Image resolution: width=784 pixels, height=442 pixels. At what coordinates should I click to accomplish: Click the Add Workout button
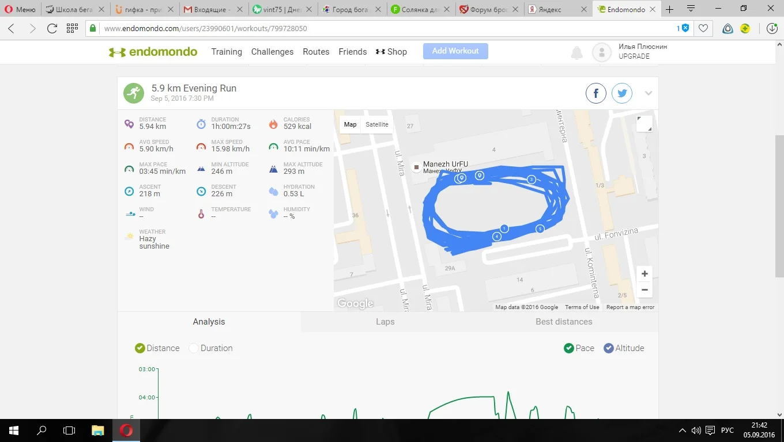click(455, 51)
